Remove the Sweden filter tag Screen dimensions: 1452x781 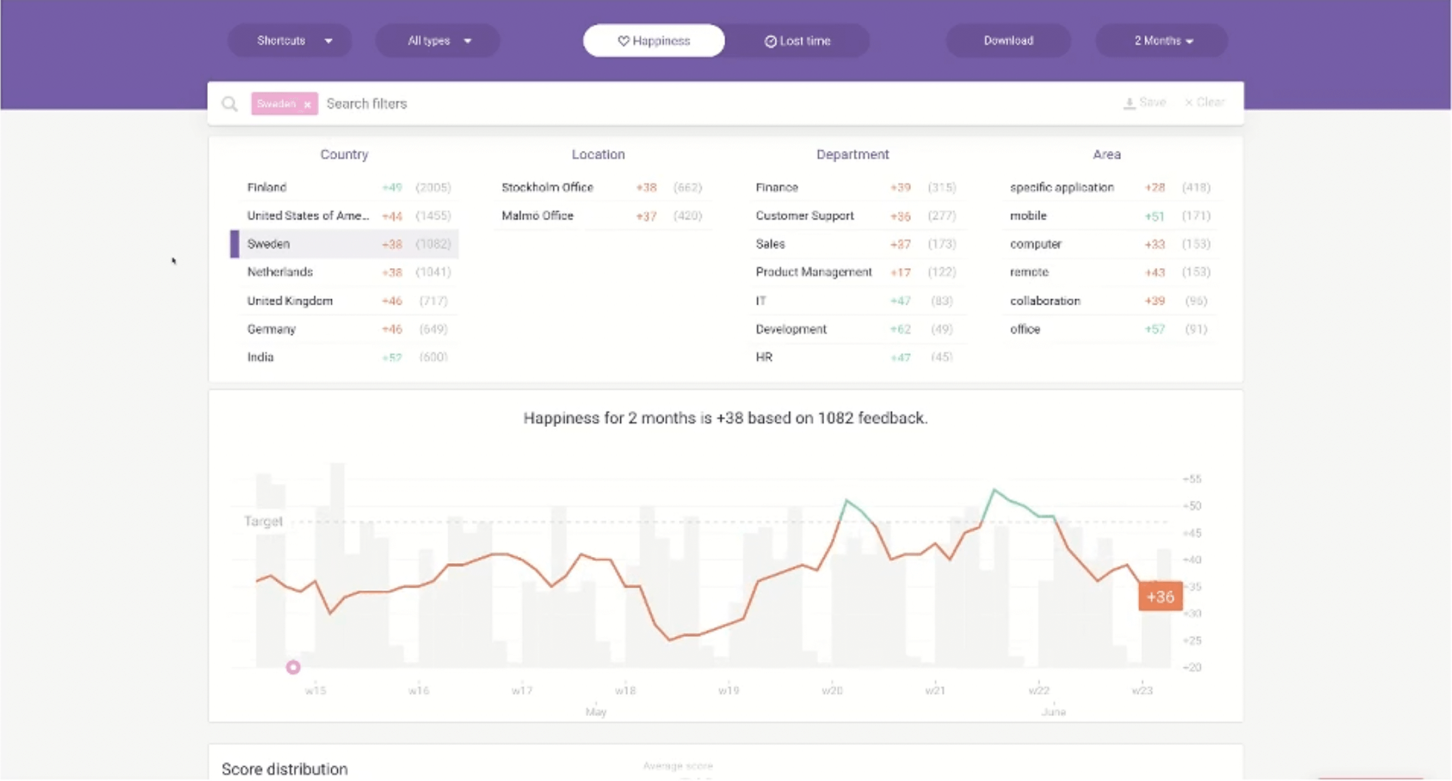coord(307,104)
